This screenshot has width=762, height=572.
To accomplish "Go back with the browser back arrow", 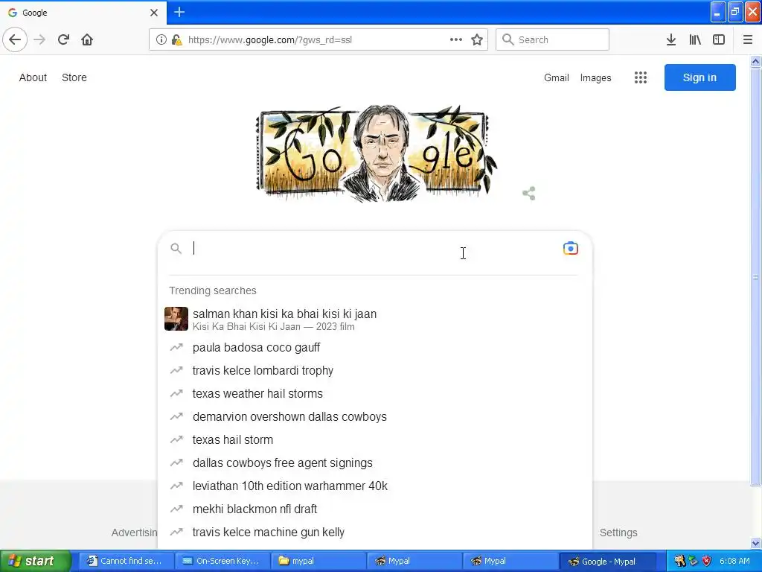I will 15,39.
